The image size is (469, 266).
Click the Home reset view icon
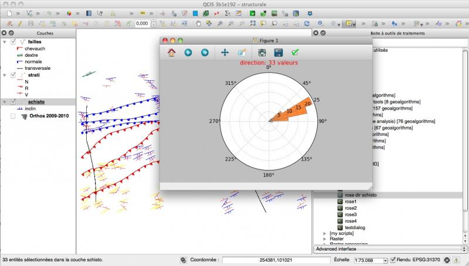coord(172,53)
